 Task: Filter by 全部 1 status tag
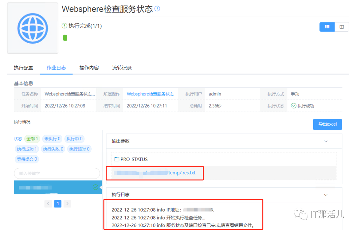point(32,139)
